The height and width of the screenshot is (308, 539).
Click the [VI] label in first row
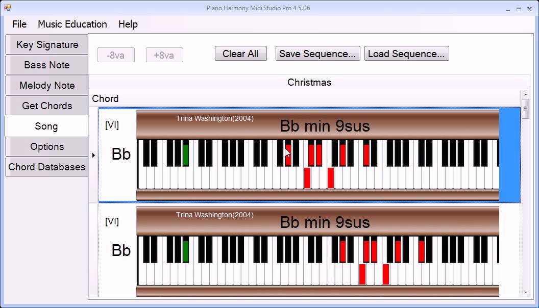click(x=112, y=125)
